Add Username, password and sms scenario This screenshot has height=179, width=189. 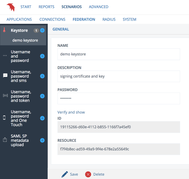[42, 76]
